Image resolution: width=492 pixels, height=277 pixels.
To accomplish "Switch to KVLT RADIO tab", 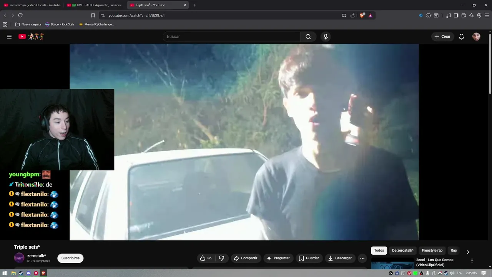I will pos(95,5).
